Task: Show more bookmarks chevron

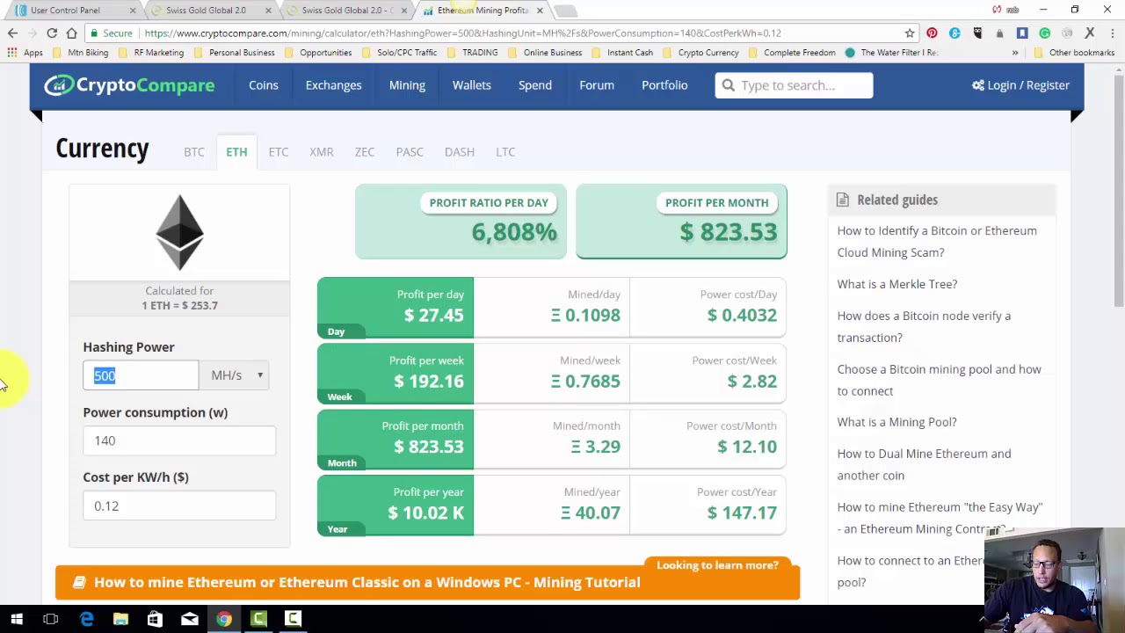Action: [1014, 53]
